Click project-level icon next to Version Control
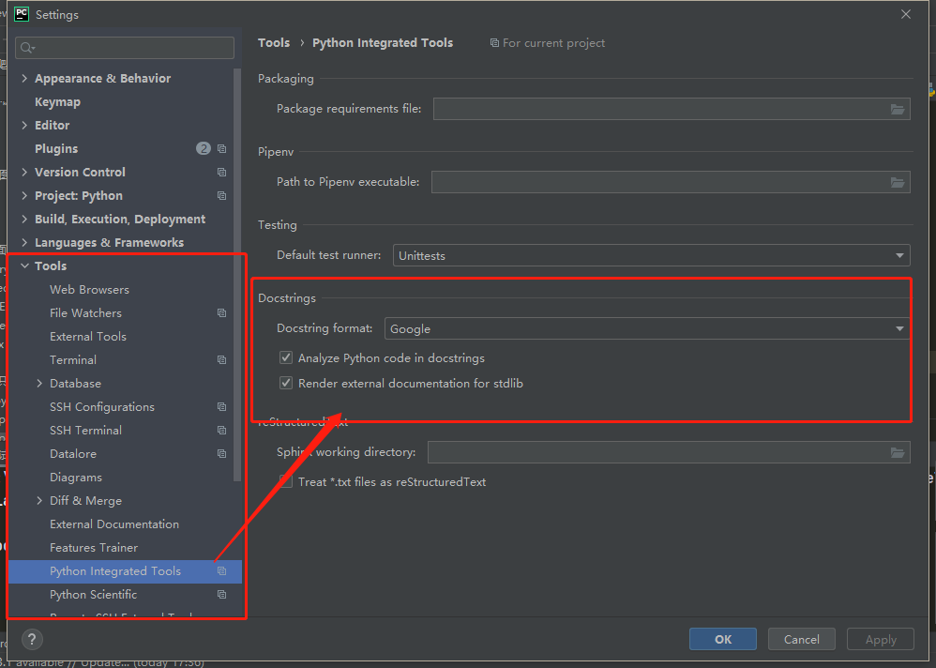 point(221,172)
